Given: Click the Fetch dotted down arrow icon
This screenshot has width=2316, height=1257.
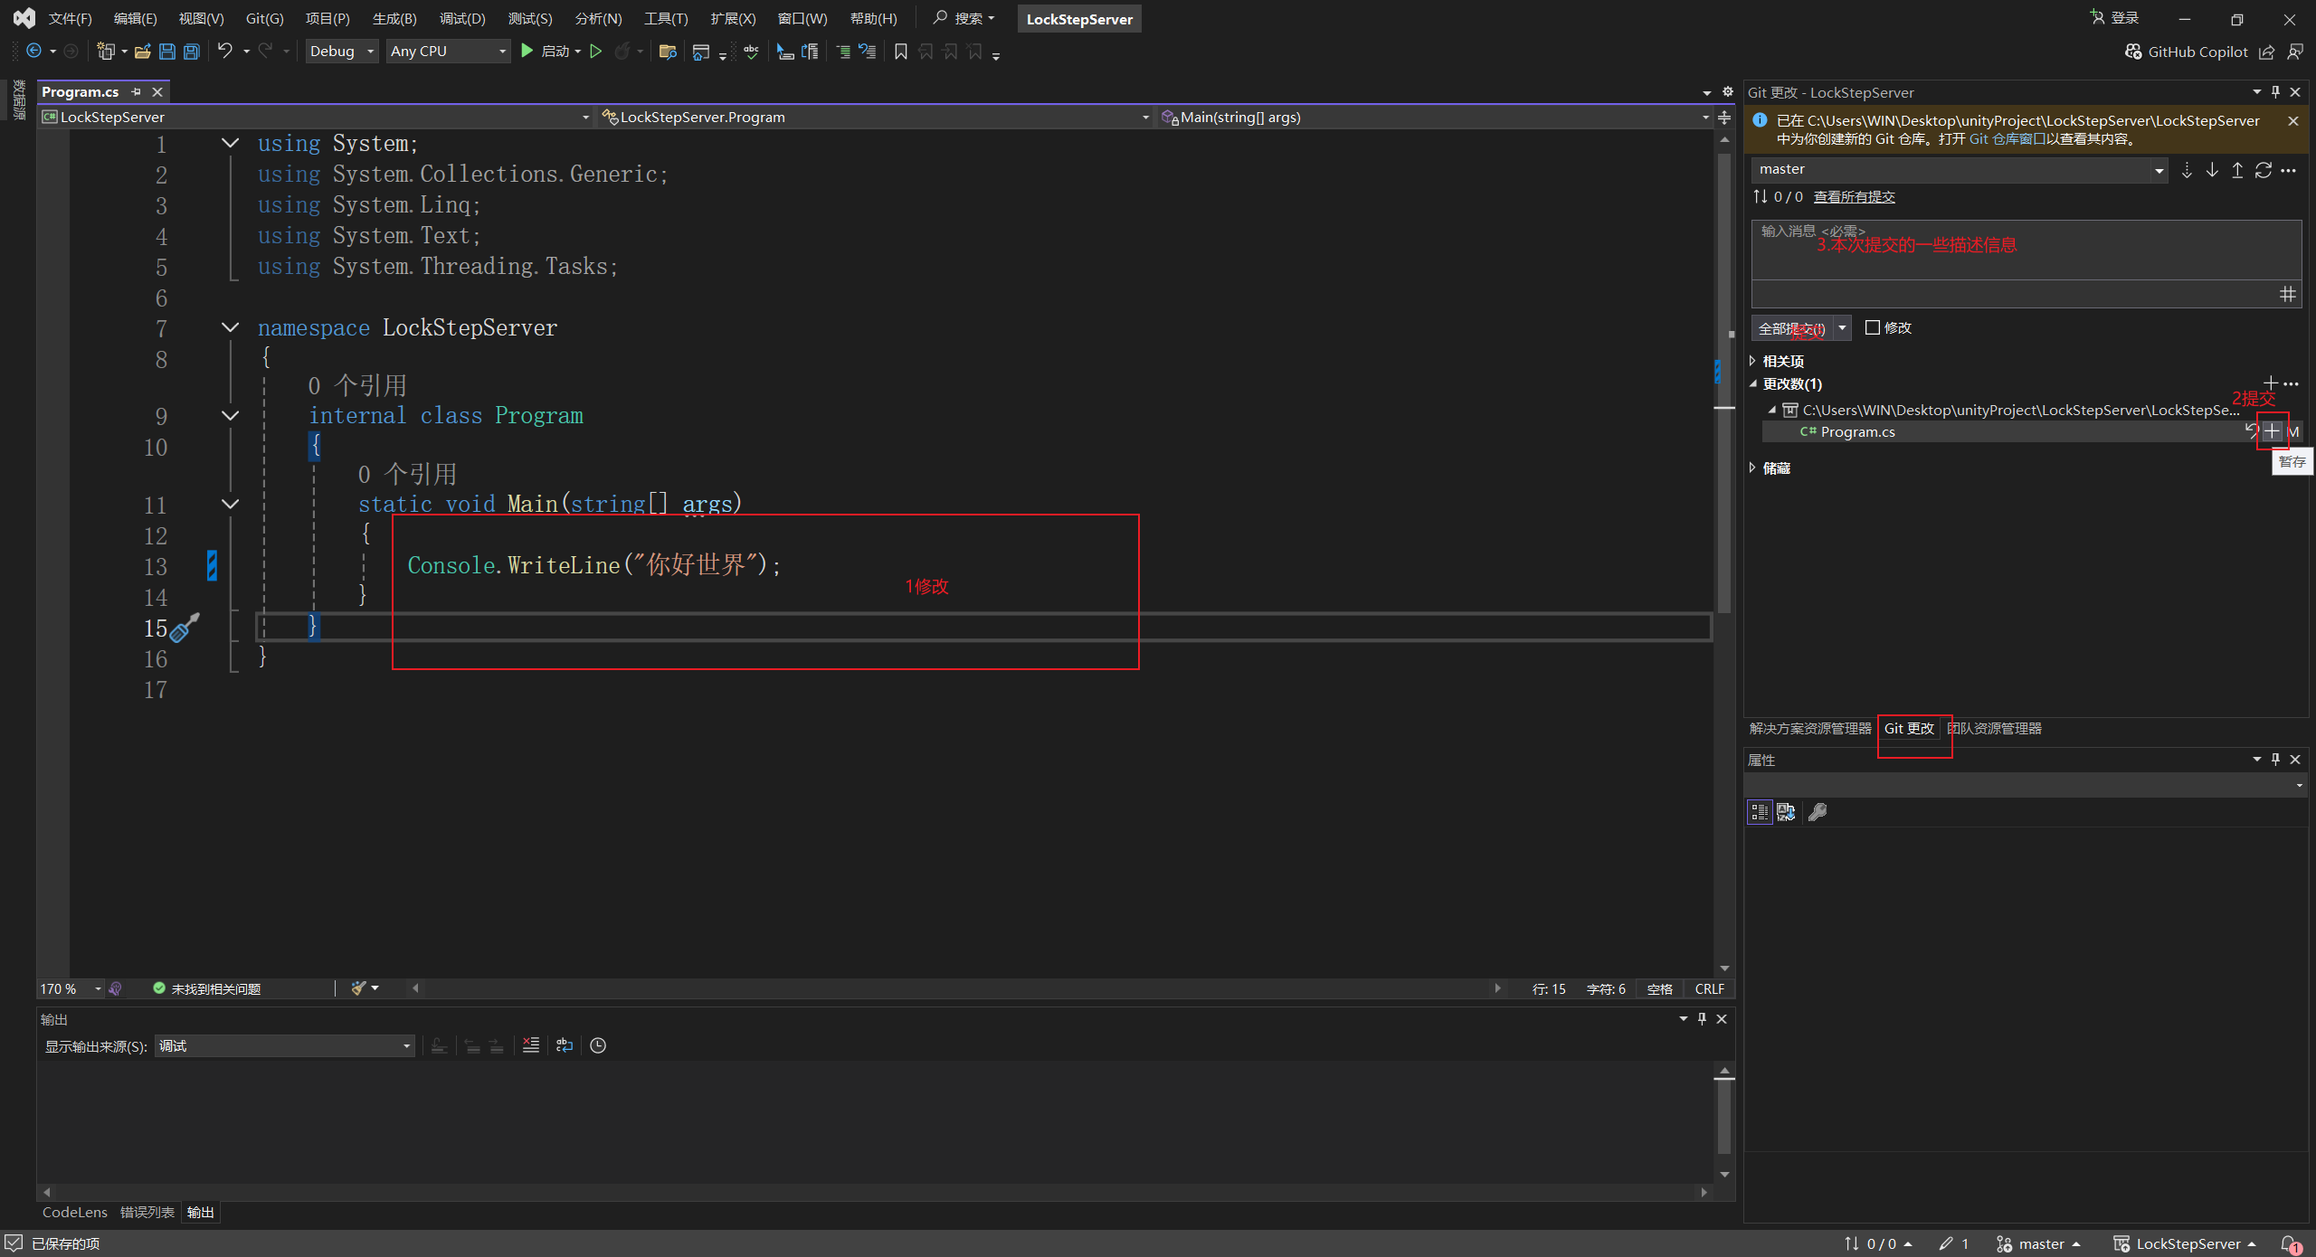Looking at the screenshot, I should tap(2187, 170).
